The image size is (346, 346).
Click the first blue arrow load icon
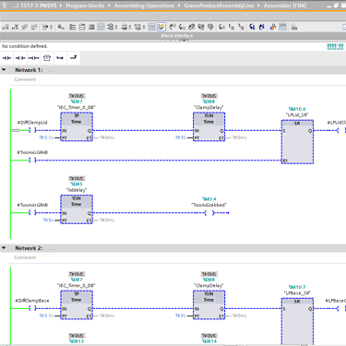coord(252,27)
